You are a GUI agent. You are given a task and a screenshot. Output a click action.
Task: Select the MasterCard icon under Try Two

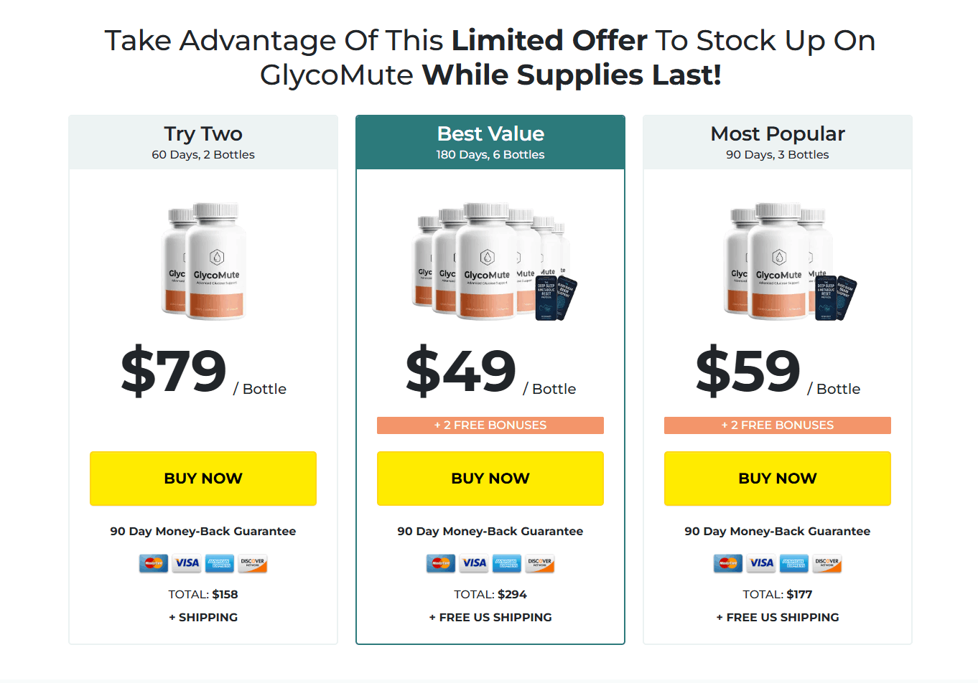pos(152,563)
